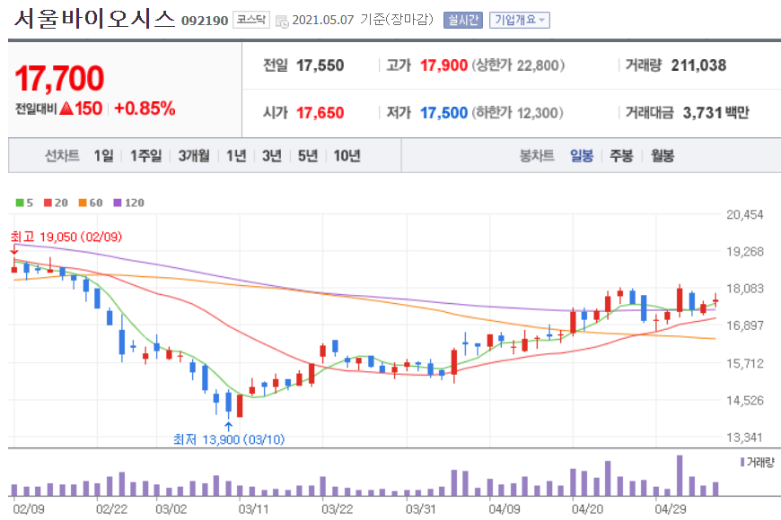The image size is (781, 520).
Task: Click the 선차트 label
Action: click(62, 156)
